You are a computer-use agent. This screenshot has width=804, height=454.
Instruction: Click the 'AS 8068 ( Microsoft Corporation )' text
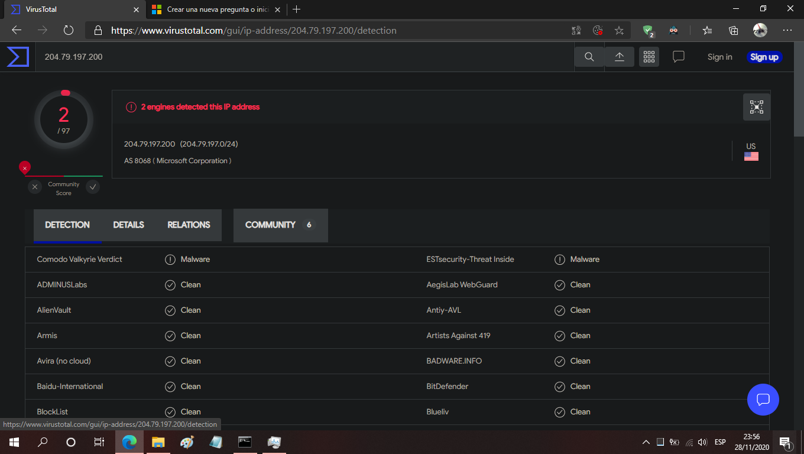pos(177,161)
